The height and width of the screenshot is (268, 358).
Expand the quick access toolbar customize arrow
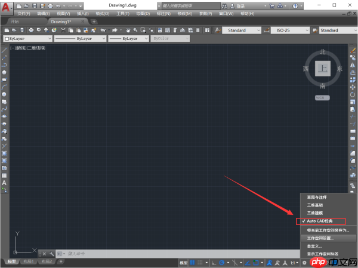point(81,6)
